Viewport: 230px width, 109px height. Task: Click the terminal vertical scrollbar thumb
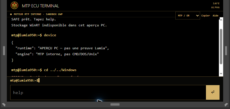(x=221, y=46)
